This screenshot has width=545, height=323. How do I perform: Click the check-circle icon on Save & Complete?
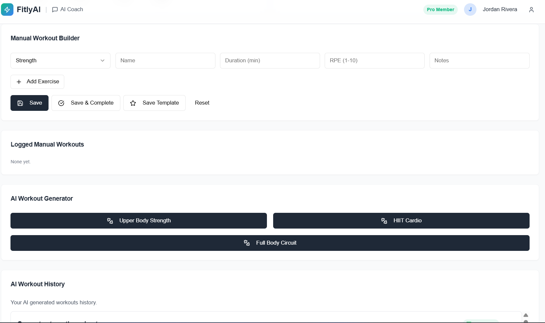click(61, 103)
